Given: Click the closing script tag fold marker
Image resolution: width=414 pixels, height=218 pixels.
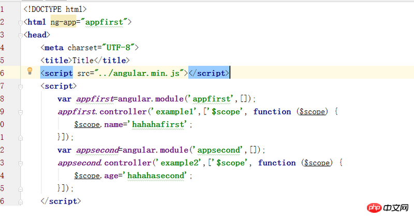Looking at the screenshot, I should (20, 202).
